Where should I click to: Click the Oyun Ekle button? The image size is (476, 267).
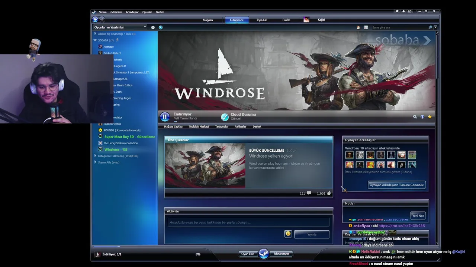click(248, 254)
